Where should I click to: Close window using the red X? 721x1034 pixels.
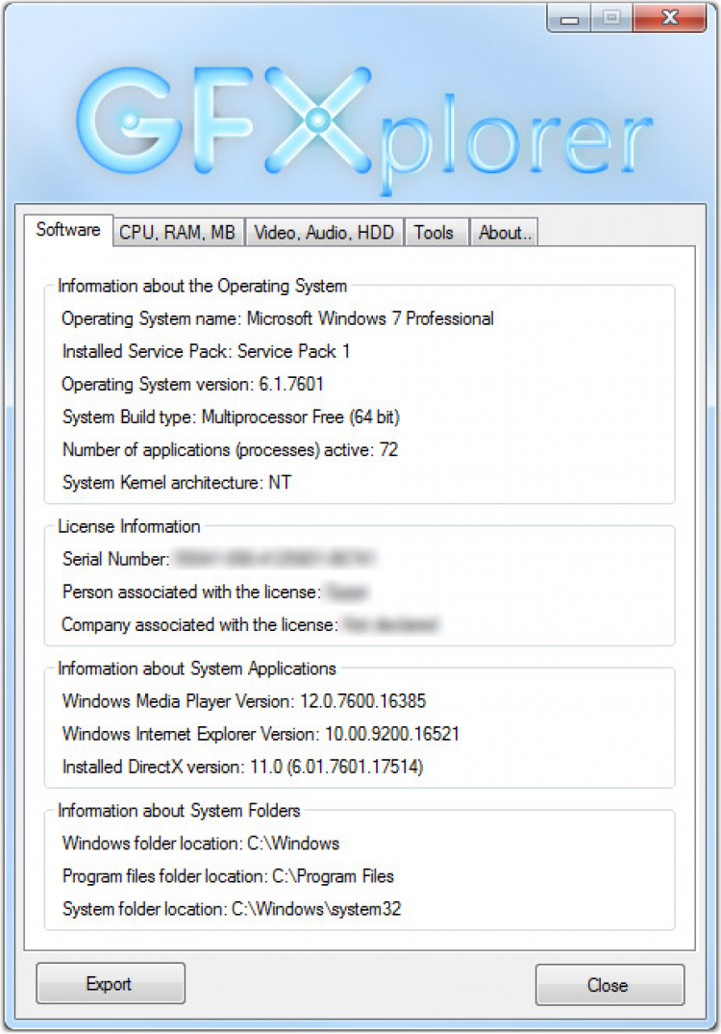click(670, 18)
